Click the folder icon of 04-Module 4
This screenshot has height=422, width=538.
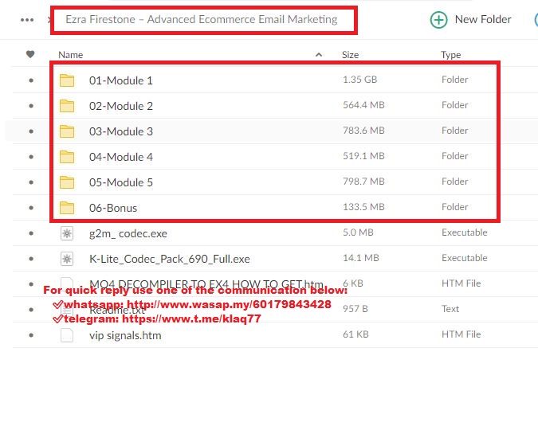pyautogui.click(x=67, y=157)
